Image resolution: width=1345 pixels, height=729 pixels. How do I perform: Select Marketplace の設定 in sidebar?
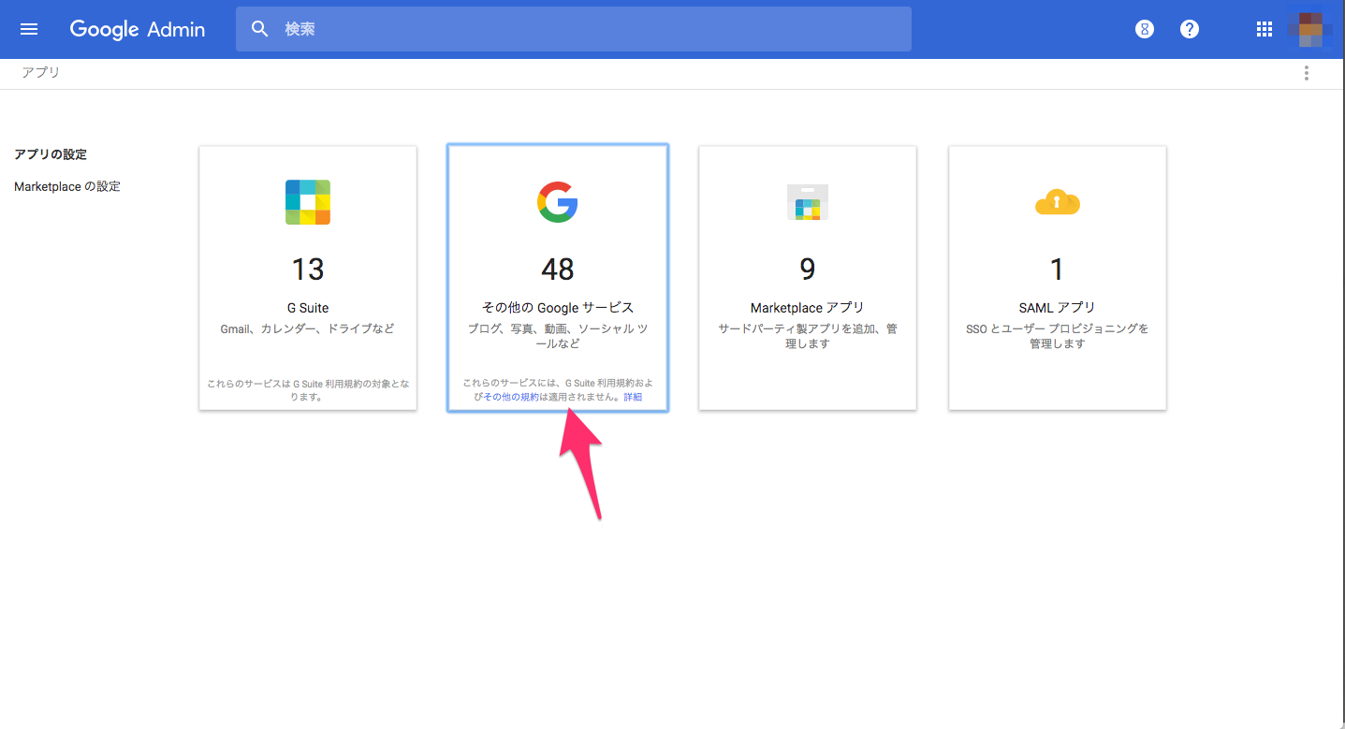67,186
